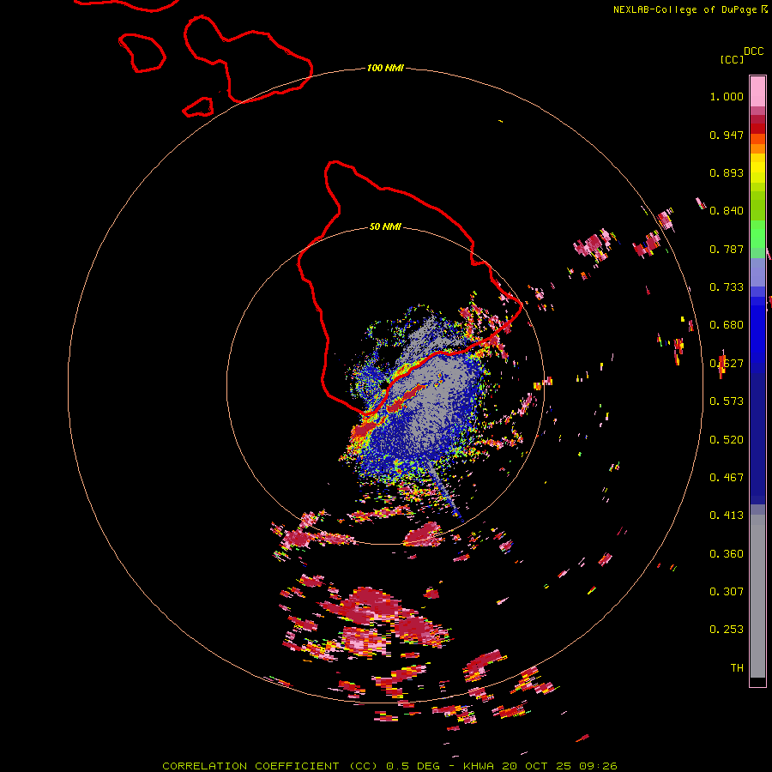The image size is (772, 772).
Task: Click the 0.787 colorbar value
Action: tap(727, 249)
